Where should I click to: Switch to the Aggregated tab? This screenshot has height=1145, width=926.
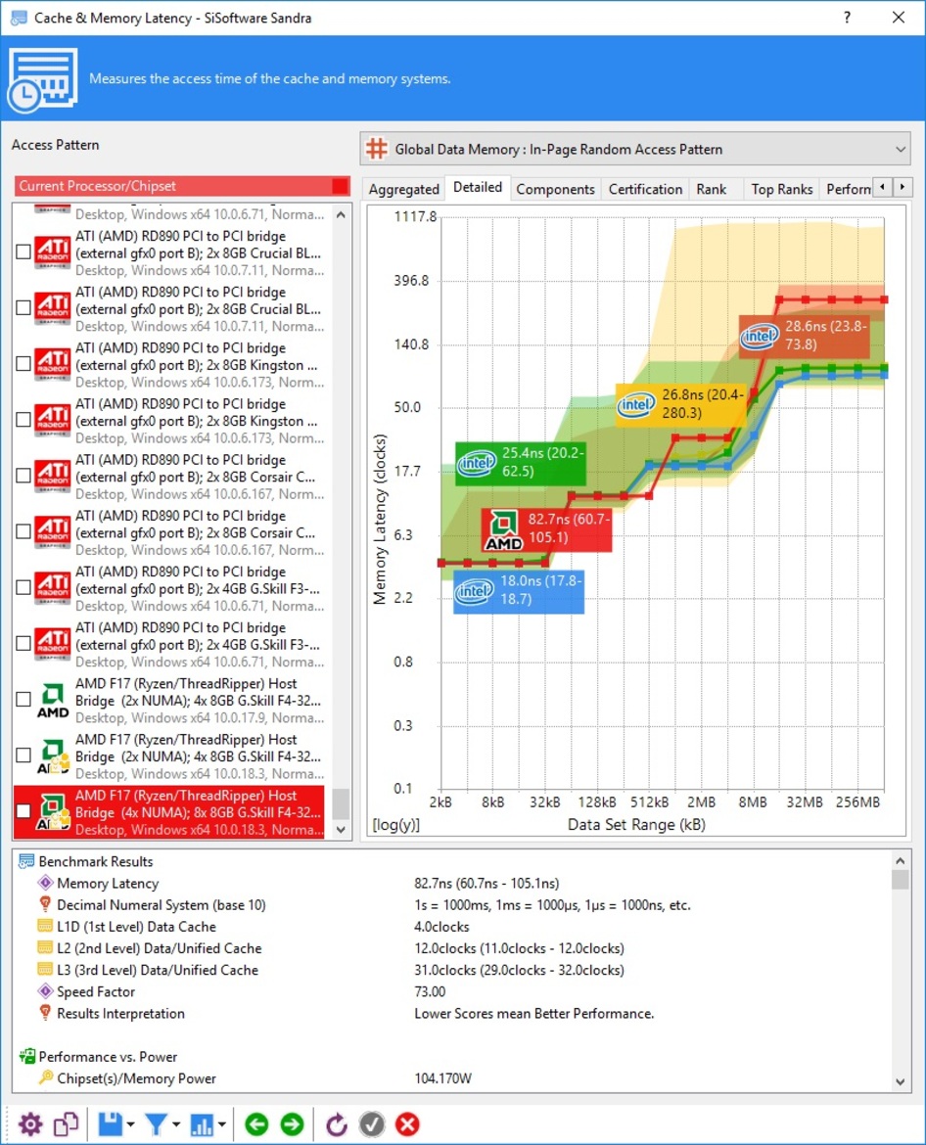coord(403,189)
